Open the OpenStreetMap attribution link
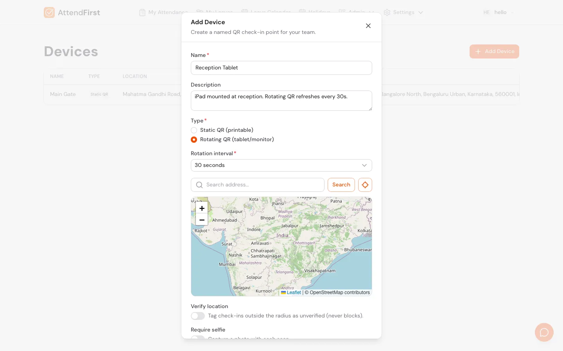The height and width of the screenshot is (351, 563). click(x=326, y=292)
